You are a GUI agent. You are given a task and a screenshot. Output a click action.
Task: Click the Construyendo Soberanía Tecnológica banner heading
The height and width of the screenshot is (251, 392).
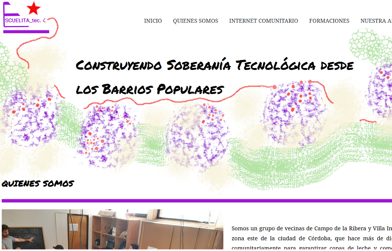[214, 77]
